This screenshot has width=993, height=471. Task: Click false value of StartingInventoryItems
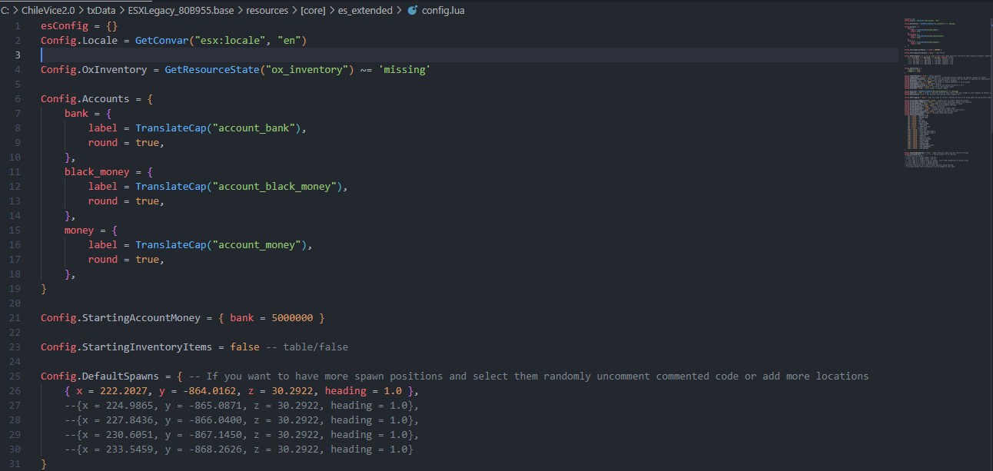pyautogui.click(x=244, y=347)
